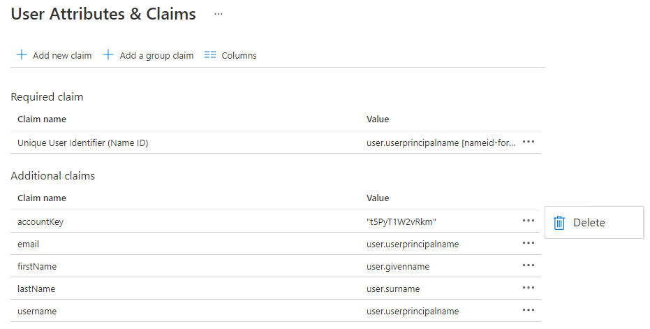Open the more options for the lastName claim

[x=529, y=288]
